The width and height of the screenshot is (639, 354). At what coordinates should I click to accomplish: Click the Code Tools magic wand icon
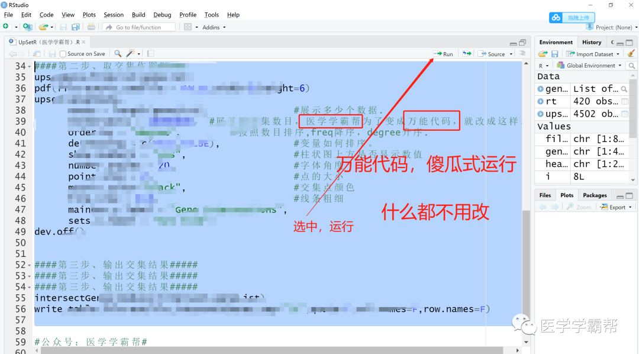[x=130, y=53]
